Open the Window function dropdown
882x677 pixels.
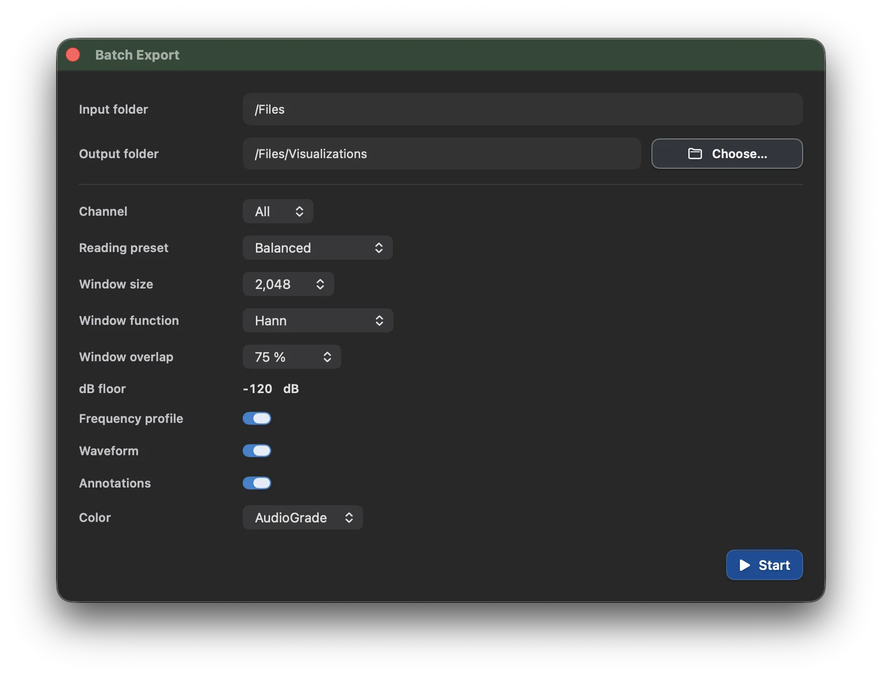[x=318, y=320]
